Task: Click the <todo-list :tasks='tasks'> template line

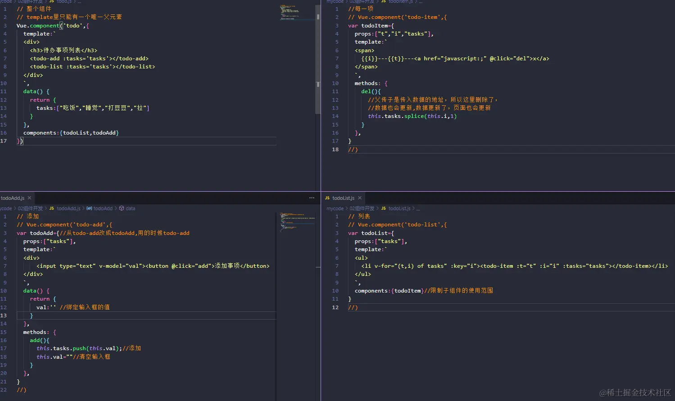Action: coord(92,67)
